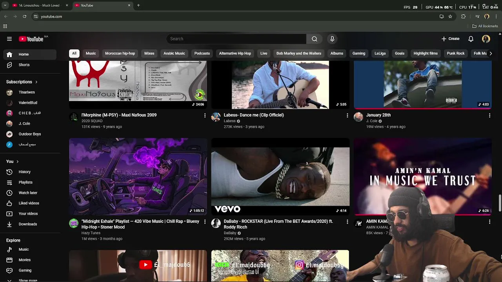The image size is (502, 282).
Task: Select the Live filter chip
Action: pyautogui.click(x=264, y=53)
